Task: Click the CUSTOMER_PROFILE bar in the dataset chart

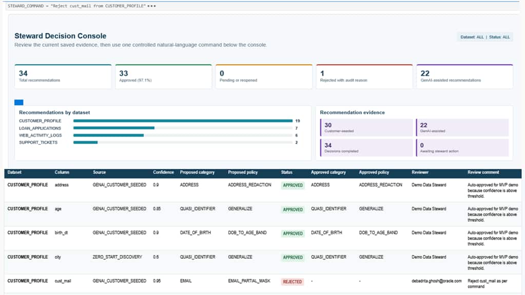Action: coord(183,121)
